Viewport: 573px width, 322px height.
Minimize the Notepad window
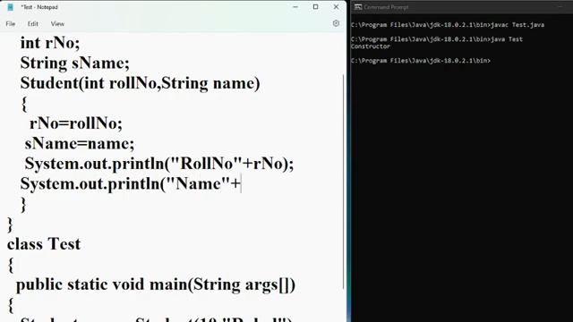point(295,7)
